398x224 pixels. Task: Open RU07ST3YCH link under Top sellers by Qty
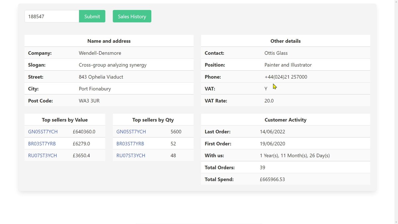click(131, 156)
